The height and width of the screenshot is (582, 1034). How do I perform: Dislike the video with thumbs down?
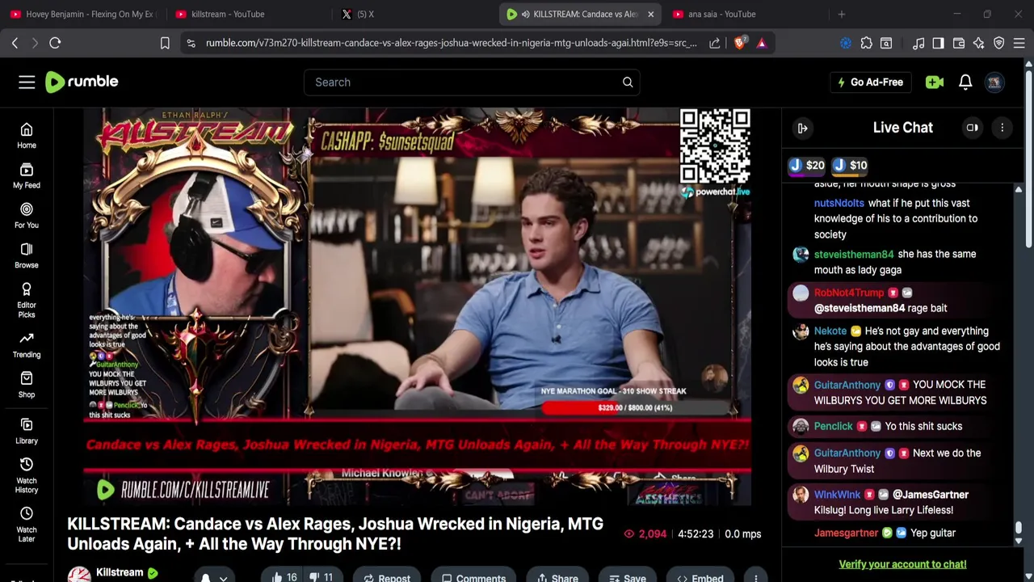pos(321,577)
